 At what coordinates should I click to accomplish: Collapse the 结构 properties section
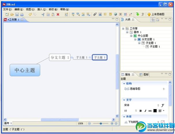(x=124, y=84)
